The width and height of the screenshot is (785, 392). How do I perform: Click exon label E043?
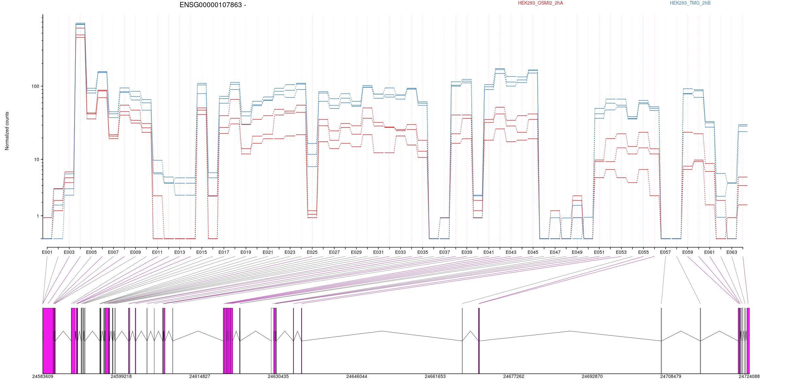click(x=511, y=252)
